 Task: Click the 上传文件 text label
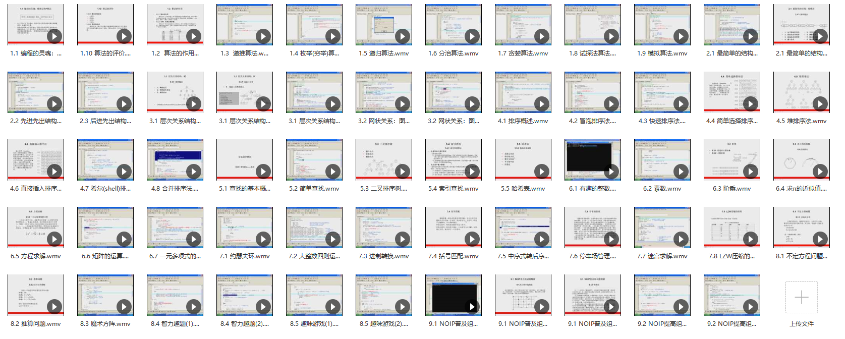(x=801, y=324)
